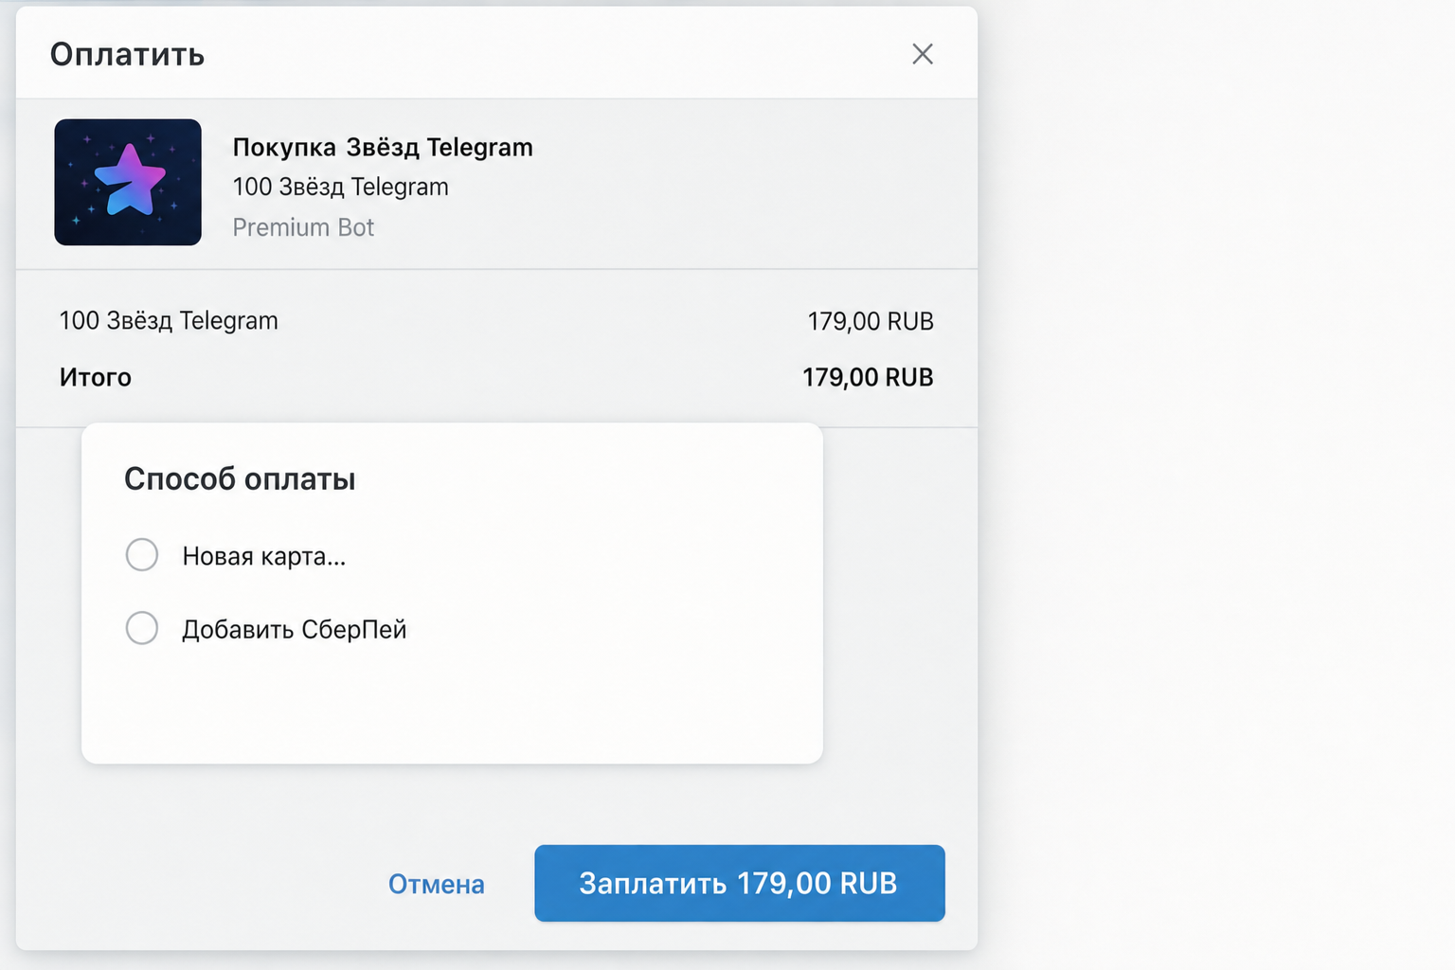The width and height of the screenshot is (1455, 970).
Task: Click the Оплатить dialog title
Action: pyautogui.click(x=127, y=54)
